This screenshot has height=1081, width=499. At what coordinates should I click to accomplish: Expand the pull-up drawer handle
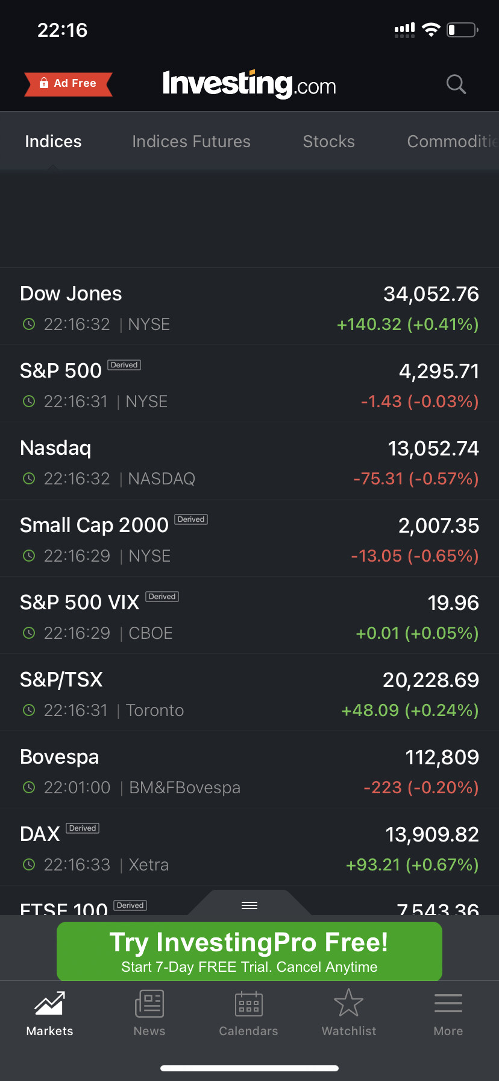tap(249, 905)
